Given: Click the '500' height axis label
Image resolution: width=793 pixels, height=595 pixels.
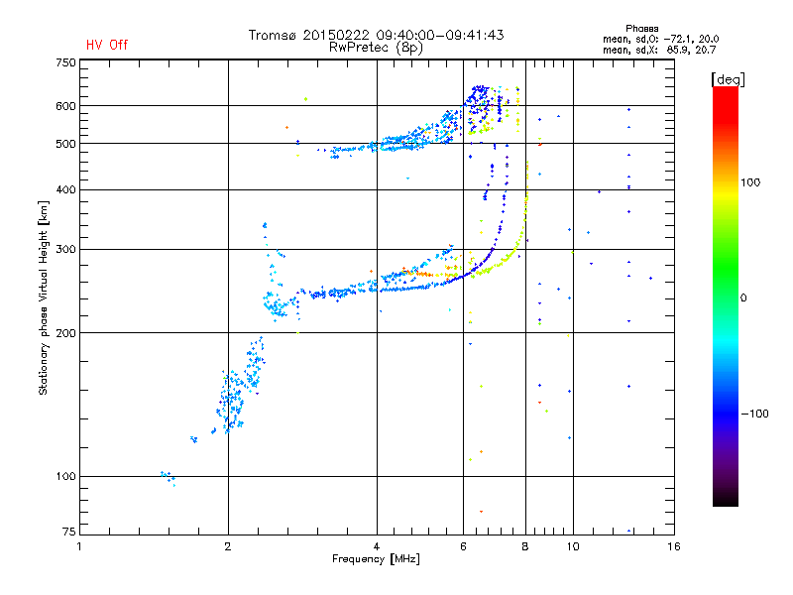Looking at the screenshot, I should (x=65, y=144).
